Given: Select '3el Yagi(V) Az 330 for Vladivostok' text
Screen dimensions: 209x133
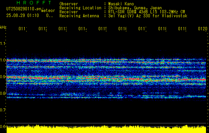Looking at the screenshot, I should pos(148,16).
